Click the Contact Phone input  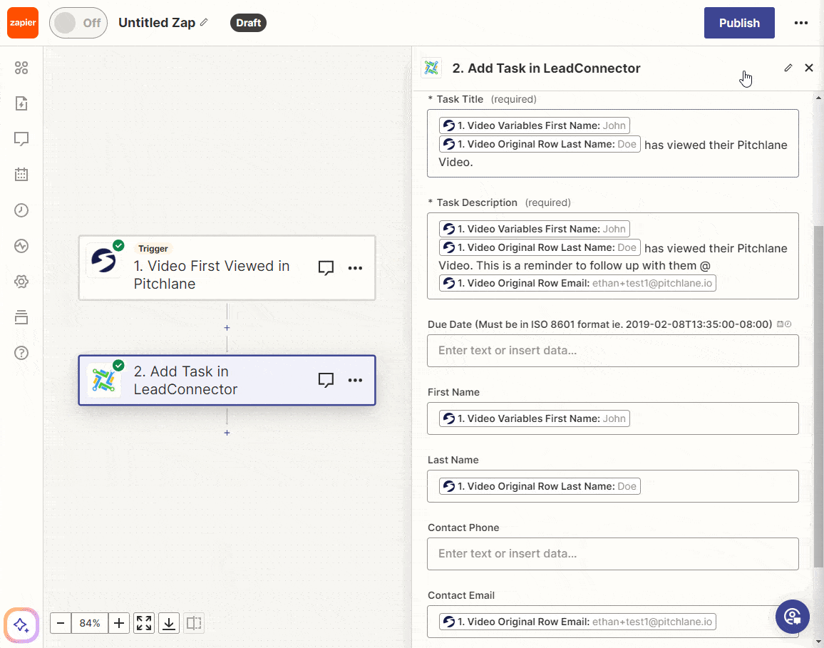[x=613, y=554]
